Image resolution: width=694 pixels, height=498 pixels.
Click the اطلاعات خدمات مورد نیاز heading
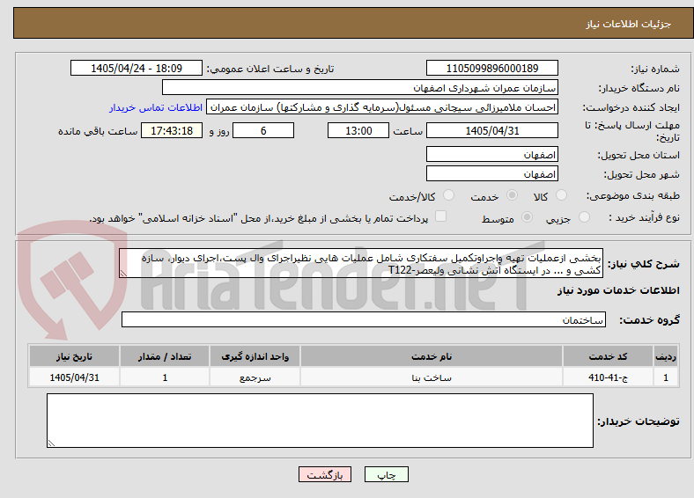(618, 290)
